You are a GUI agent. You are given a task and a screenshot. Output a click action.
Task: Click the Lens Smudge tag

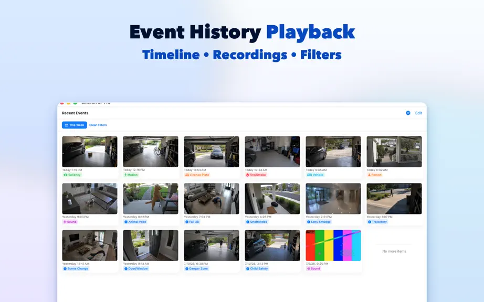point(319,222)
